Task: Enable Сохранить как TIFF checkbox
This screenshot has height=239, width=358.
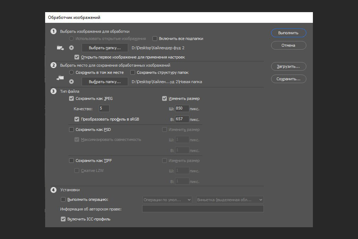Action: coord(72,161)
